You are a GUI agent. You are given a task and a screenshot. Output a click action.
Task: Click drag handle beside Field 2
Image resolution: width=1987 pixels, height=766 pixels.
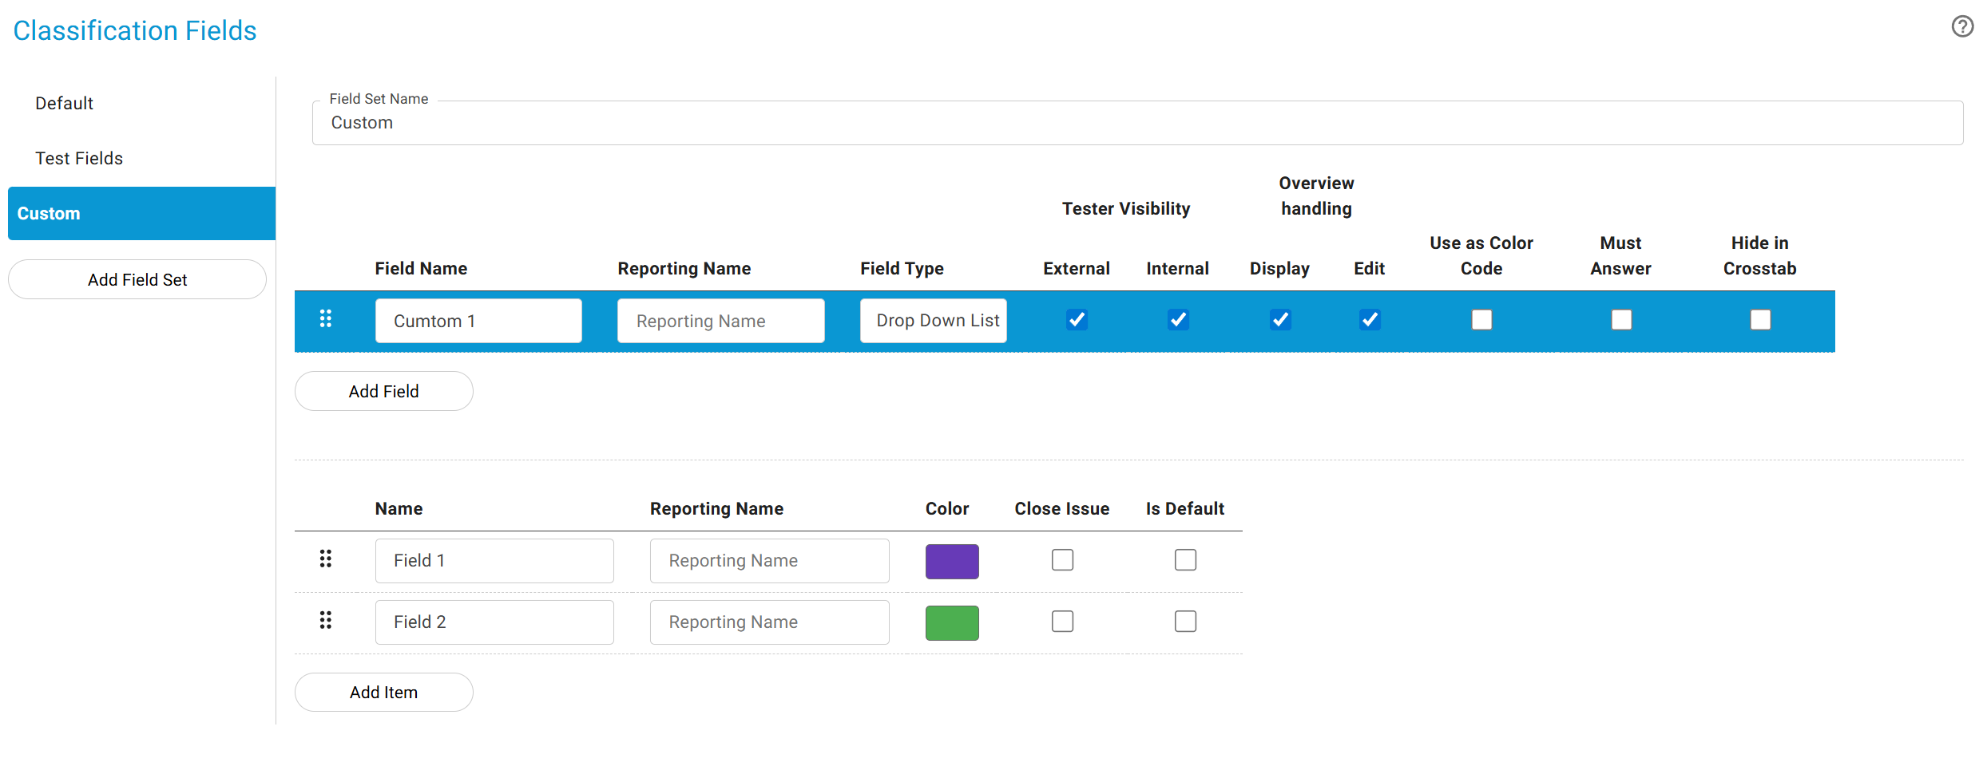coord(325,621)
